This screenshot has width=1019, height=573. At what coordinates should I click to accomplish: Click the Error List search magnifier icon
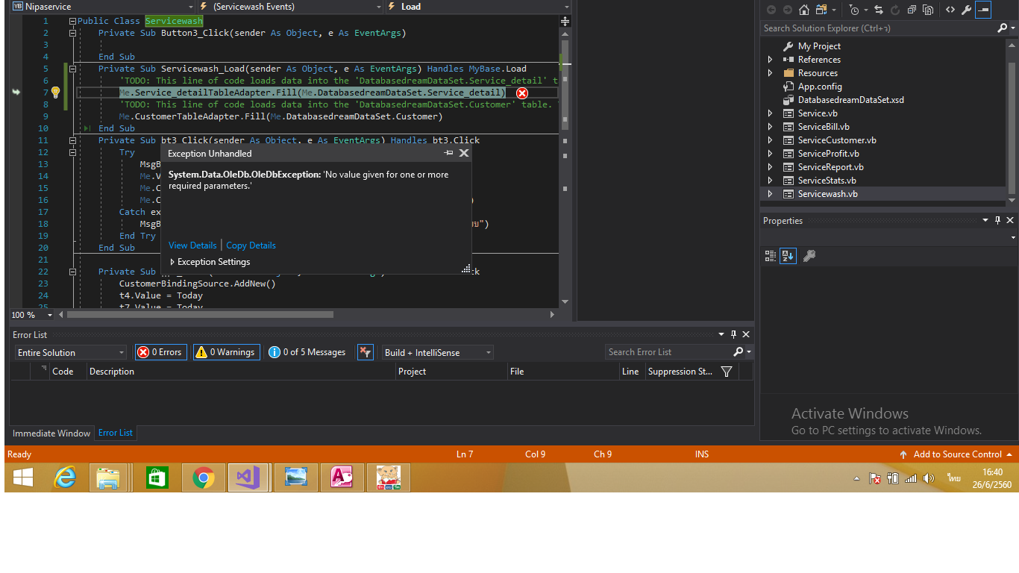[739, 352]
